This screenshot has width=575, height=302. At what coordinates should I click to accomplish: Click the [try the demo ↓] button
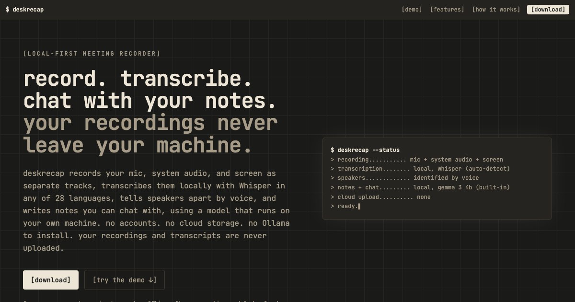tap(125, 280)
